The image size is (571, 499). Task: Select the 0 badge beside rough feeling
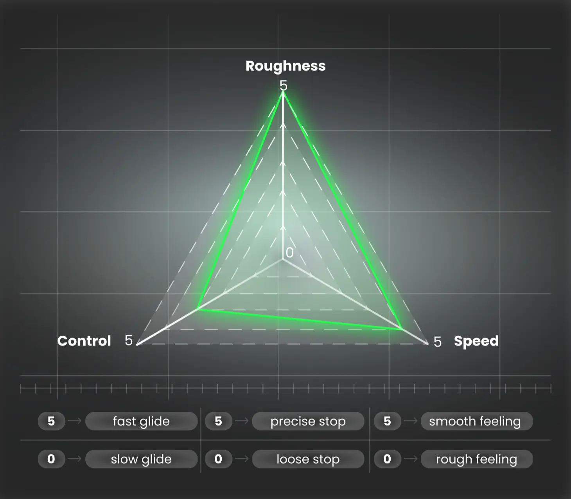[x=387, y=459]
